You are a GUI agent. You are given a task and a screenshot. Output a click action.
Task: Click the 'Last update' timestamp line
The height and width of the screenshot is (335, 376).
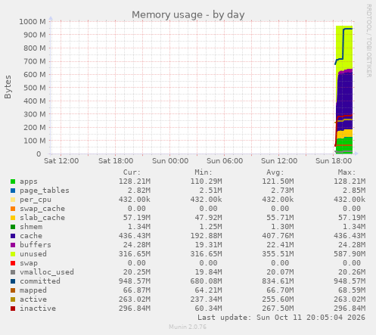pos(281,318)
